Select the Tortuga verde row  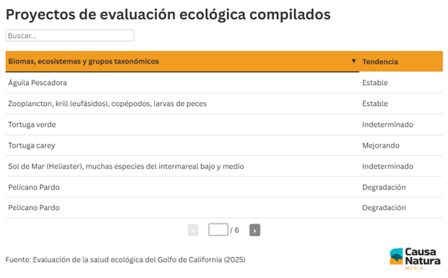(224, 124)
